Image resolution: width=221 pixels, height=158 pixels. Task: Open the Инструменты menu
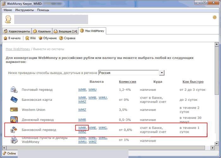(x=25, y=10)
